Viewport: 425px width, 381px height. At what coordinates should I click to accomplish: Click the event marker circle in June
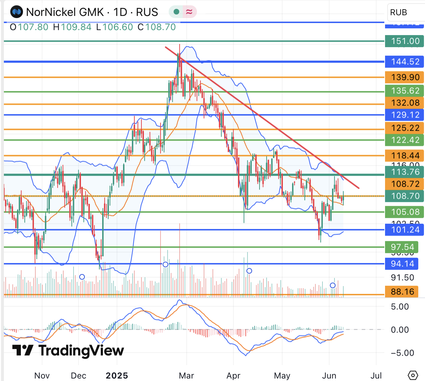(x=333, y=285)
